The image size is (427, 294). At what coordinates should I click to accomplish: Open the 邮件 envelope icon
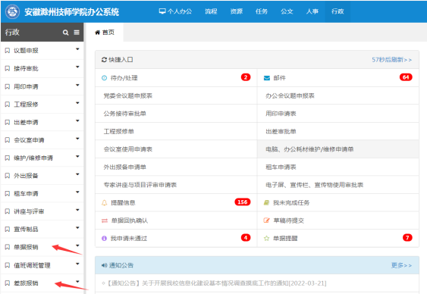[267, 78]
